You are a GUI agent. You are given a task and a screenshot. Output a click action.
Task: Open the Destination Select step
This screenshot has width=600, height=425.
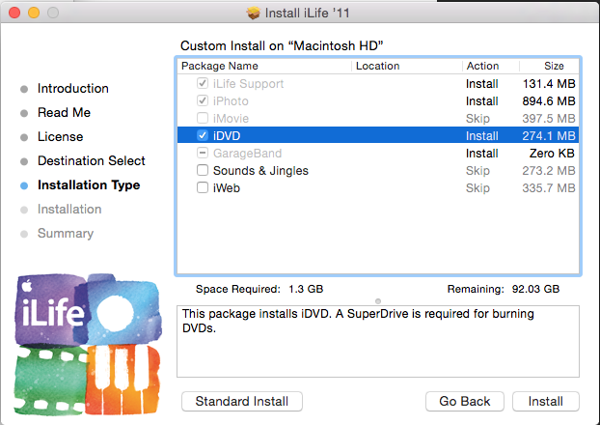point(91,161)
